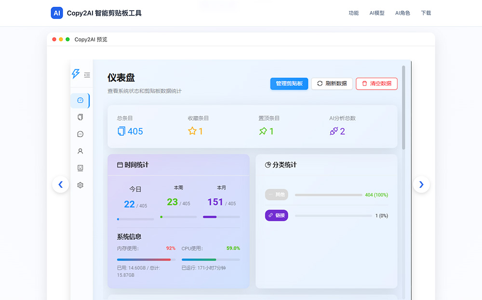The height and width of the screenshot is (300, 482).
Task: Click the CPU usage progress bar
Action: pyautogui.click(x=211, y=260)
